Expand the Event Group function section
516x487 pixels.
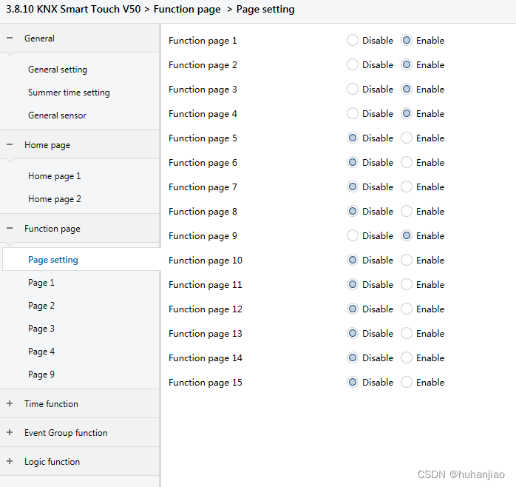click(x=10, y=433)
